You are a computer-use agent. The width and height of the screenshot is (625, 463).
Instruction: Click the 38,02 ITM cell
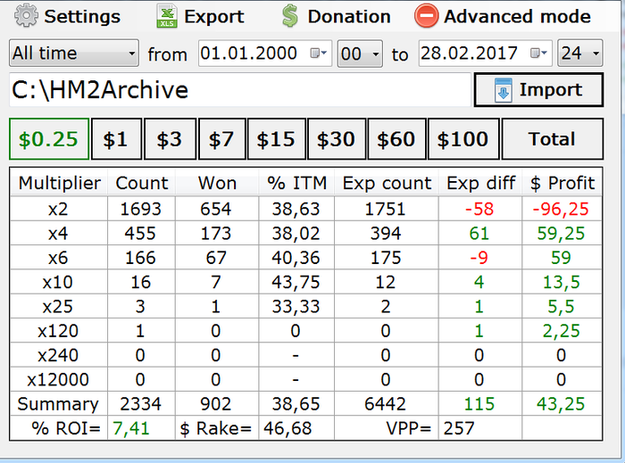click(296, 234)
